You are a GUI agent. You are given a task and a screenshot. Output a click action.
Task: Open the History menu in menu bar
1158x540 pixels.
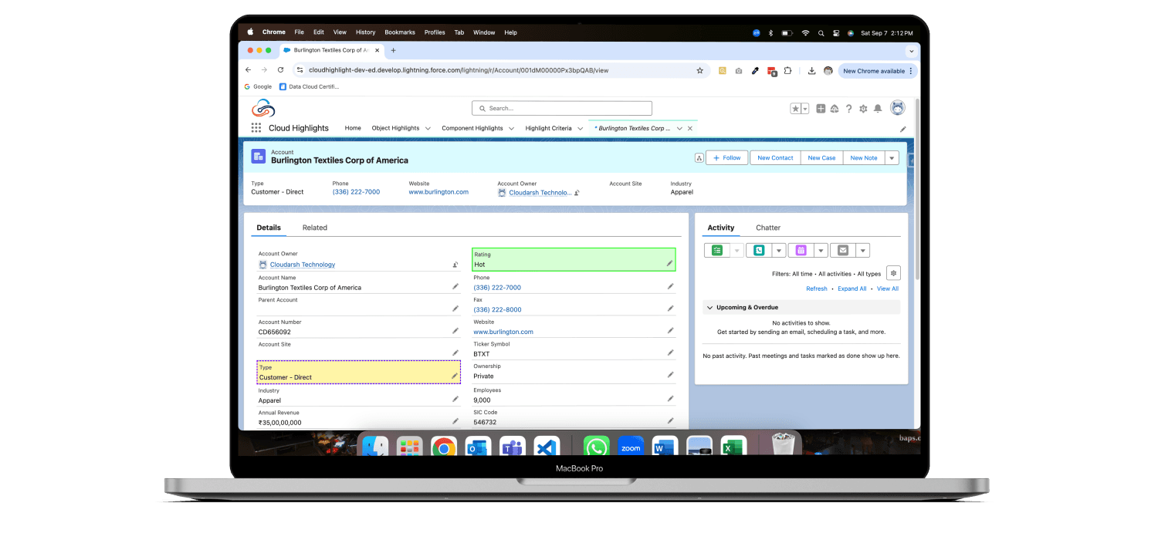(366, 32)
